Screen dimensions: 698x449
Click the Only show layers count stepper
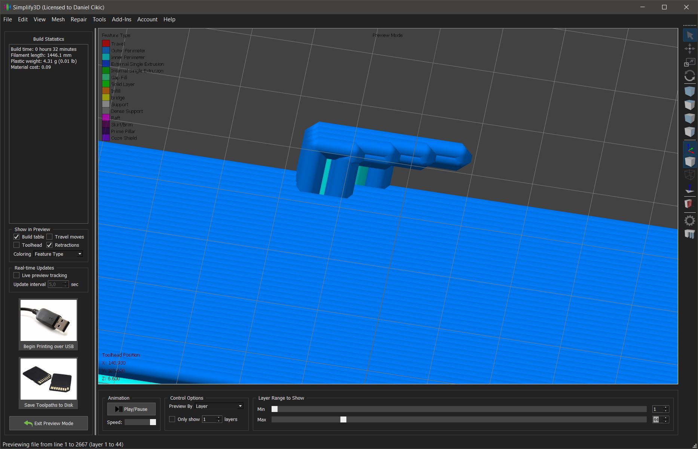(x=219, y=419)
